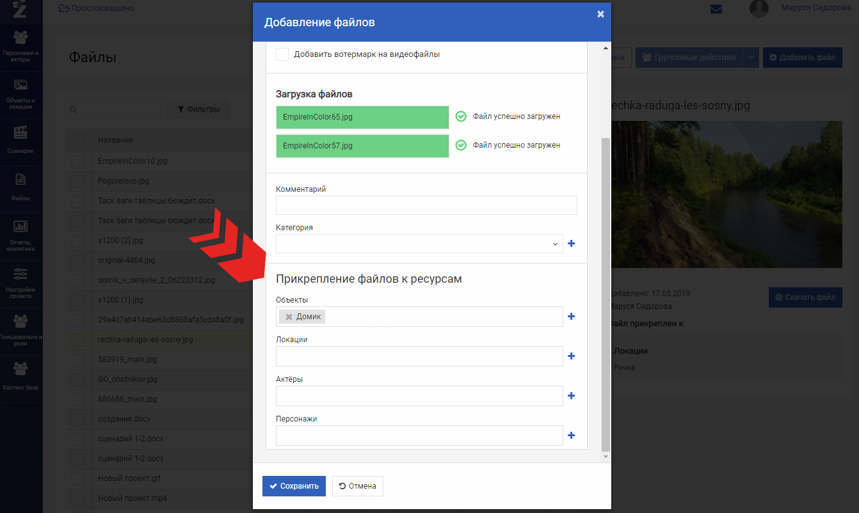This screenshot has height=513, width=859.
Task: Click the plus icon next to Актёры field
Action: 572,396
